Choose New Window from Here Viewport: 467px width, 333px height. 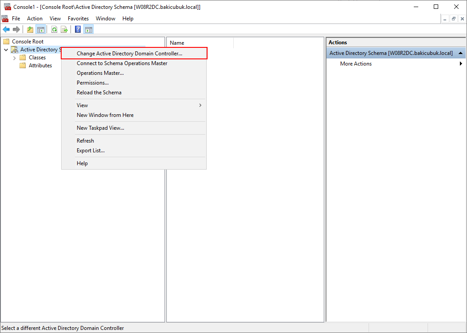[x=134, y=115]
